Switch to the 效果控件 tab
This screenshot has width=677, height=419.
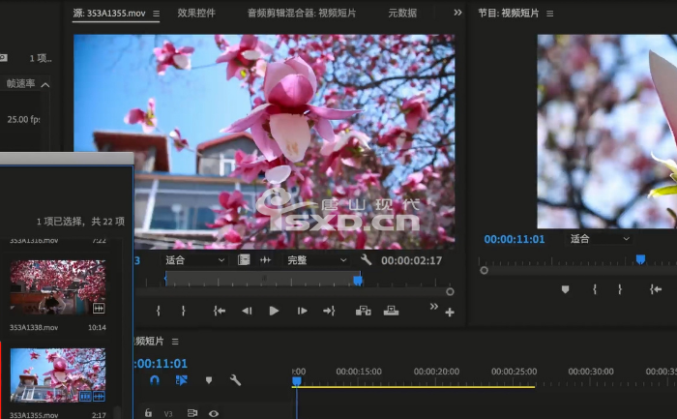[x=196, y=13]
